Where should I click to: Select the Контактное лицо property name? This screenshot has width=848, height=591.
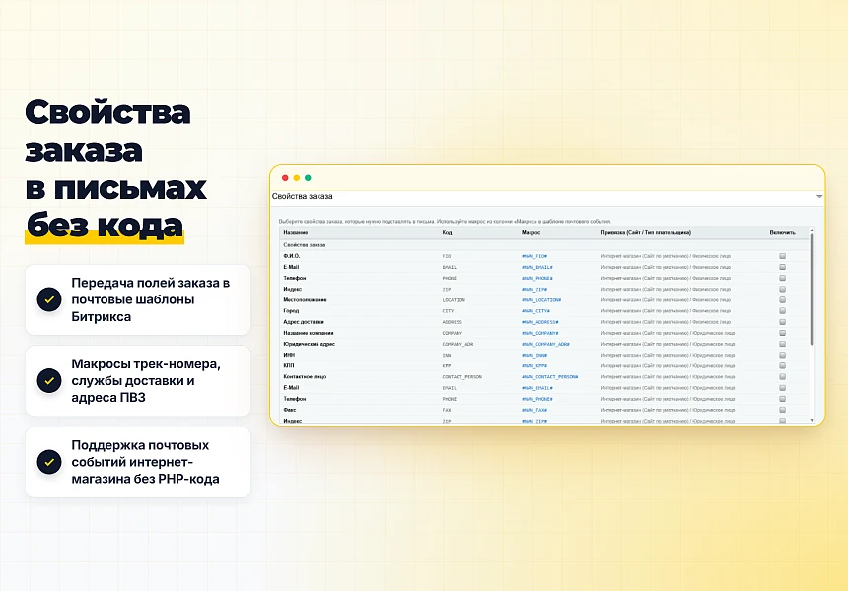[x=305, y=377]
